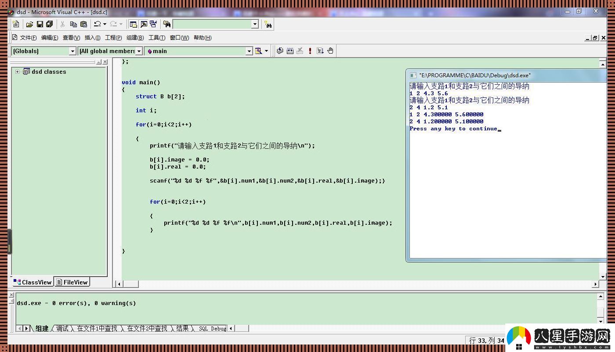Open the 文件(F) menu
This screenshot has height=352, width=615.
click(28, 38)
